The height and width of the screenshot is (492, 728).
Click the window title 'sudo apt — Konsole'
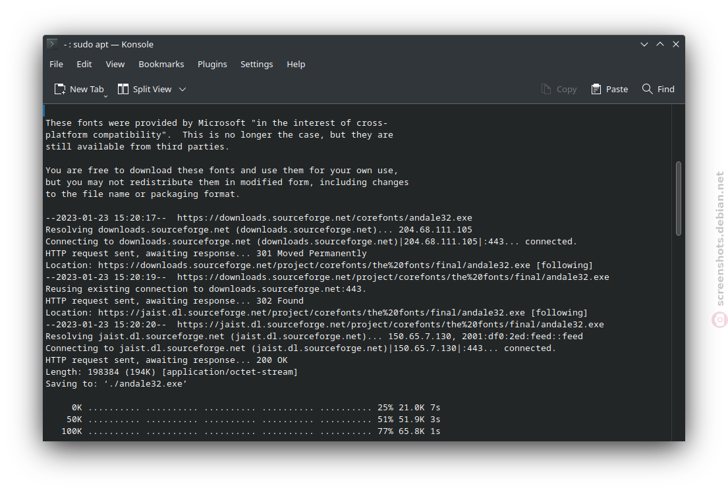(x=113, y=44)
